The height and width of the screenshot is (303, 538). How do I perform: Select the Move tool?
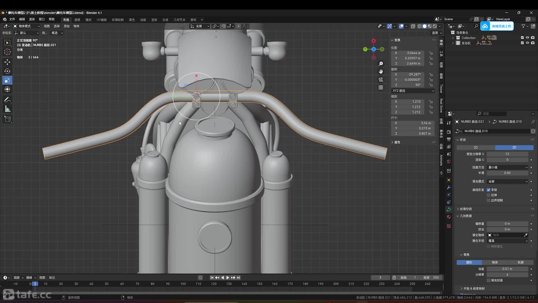tap(8, 62)
